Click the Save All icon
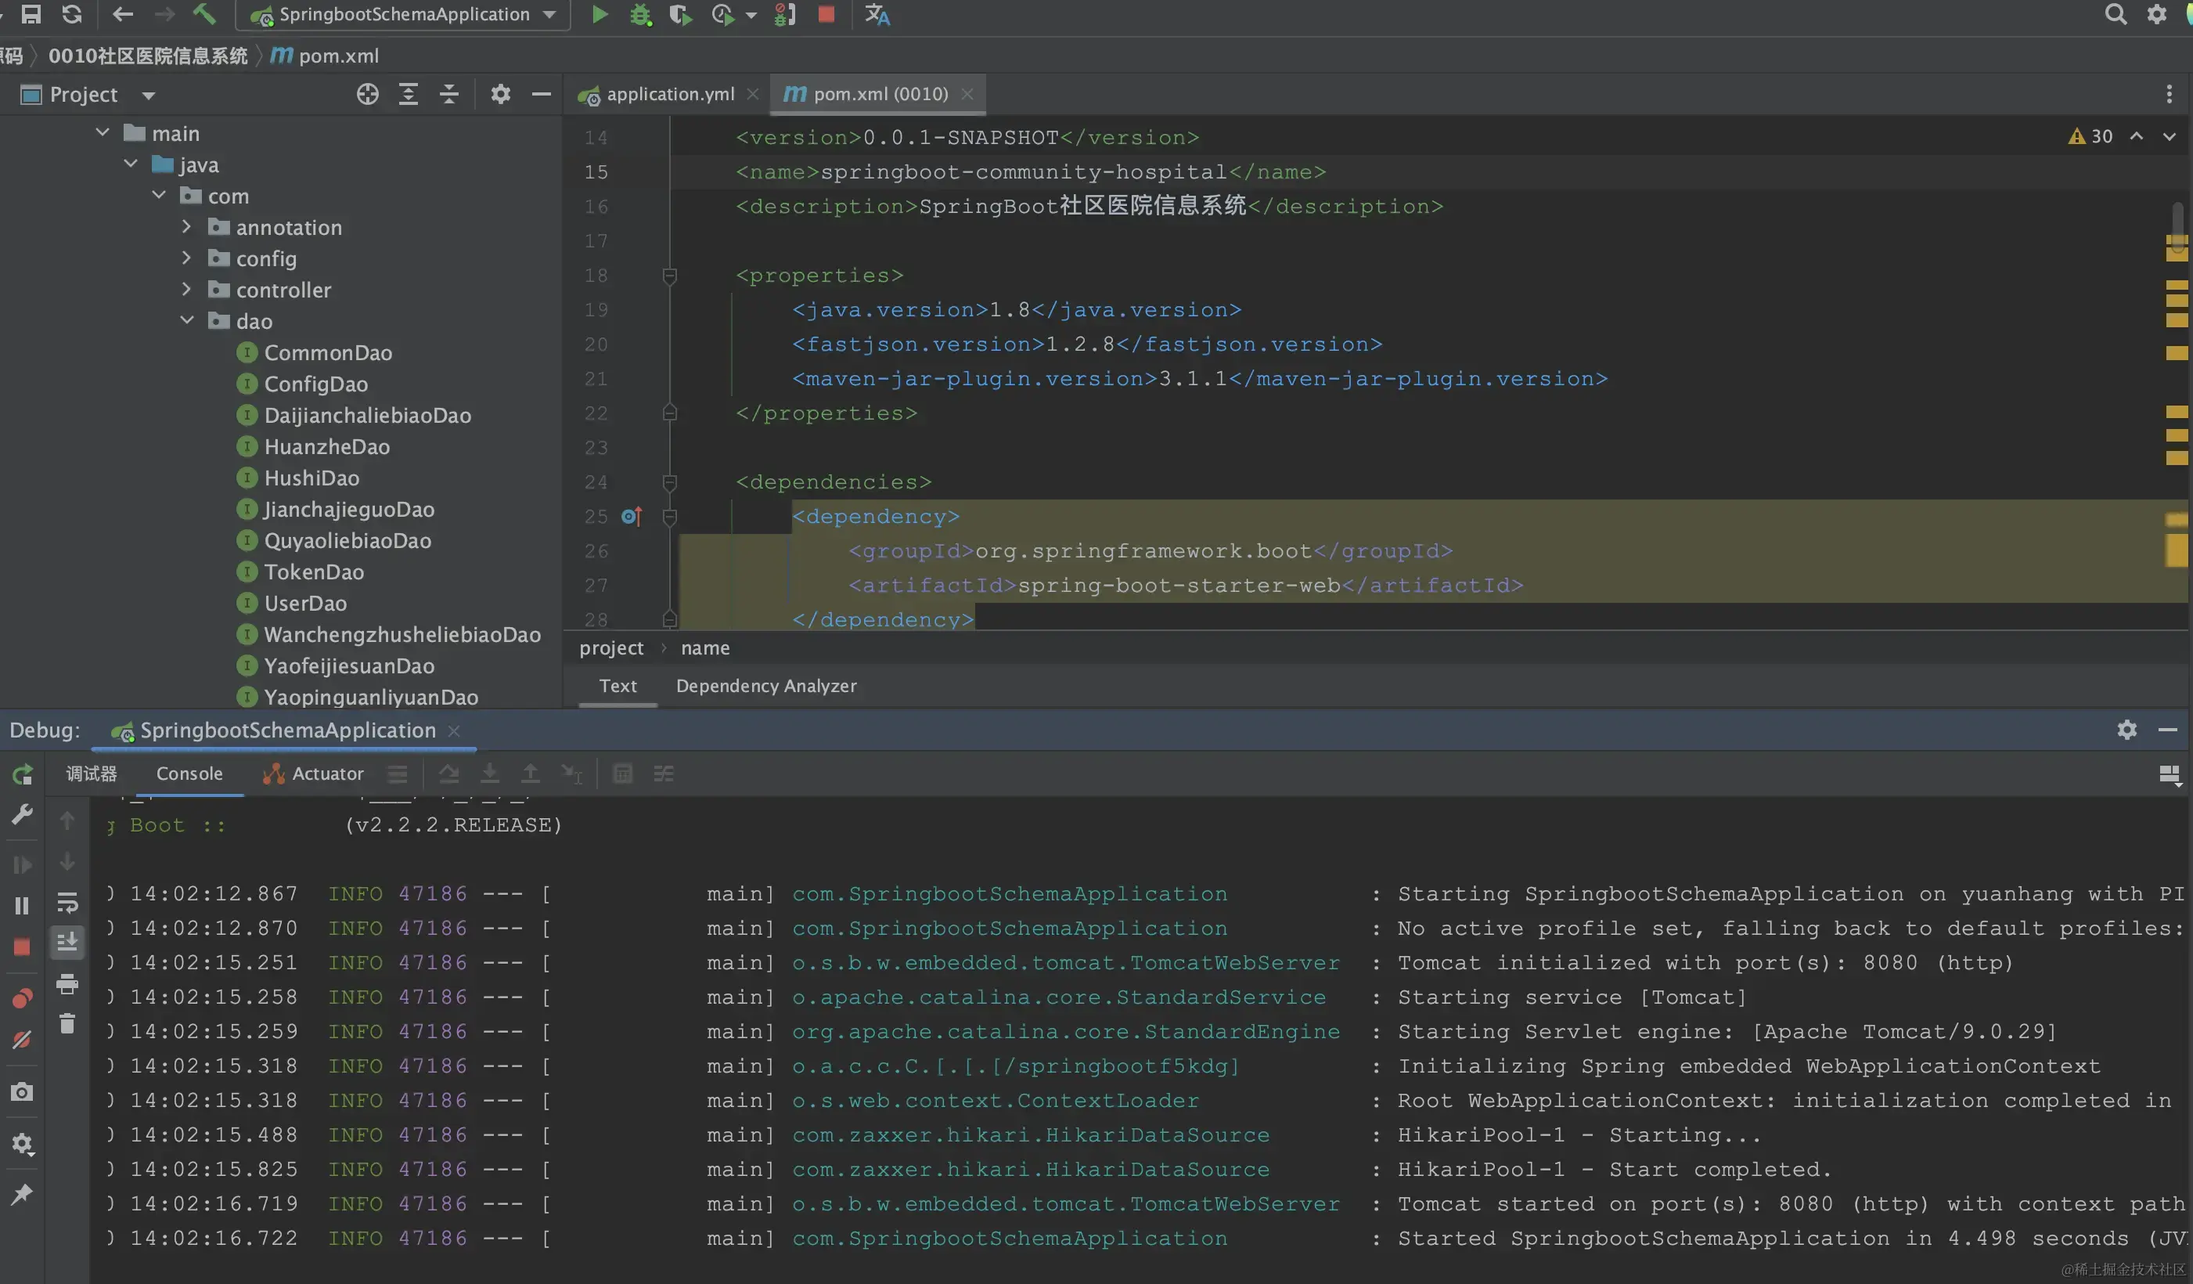Image resolution: width=2193 pixels, height=1284 pixels. [31, 14]
